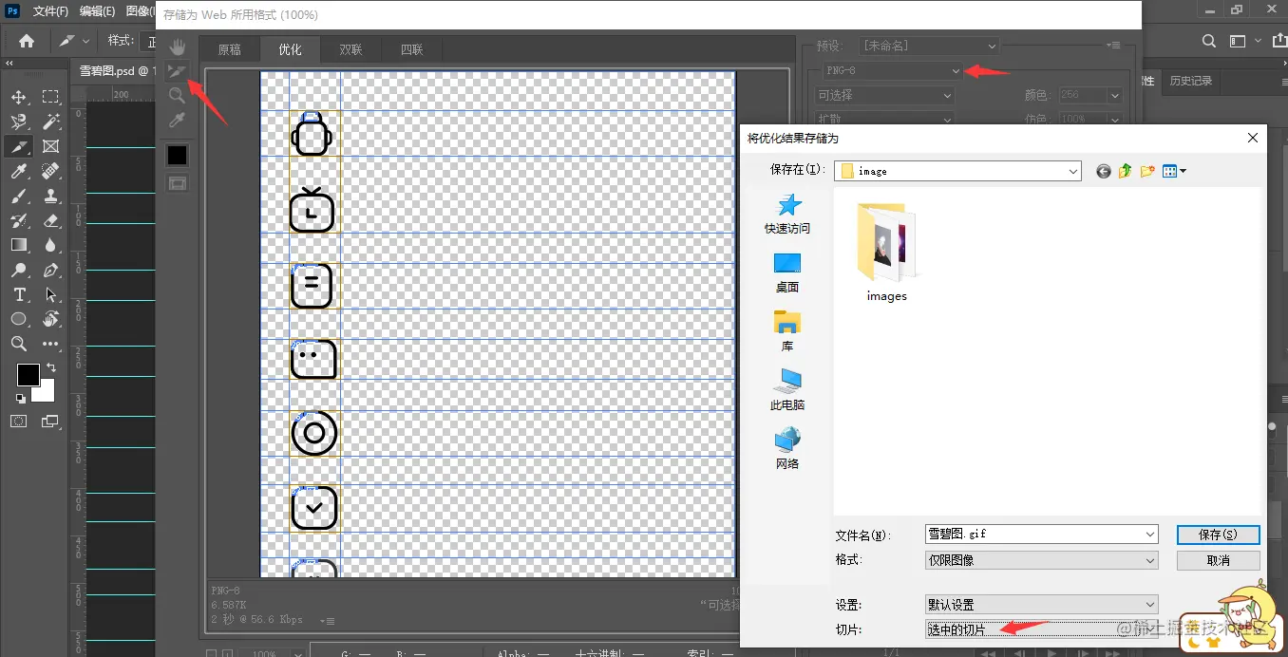Select the Ellipse shape tool
Viewport: 1288px width, 657px height.
(x=19, y=319)
